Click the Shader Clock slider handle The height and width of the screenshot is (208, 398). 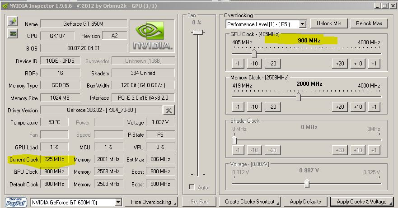click(x=234, y=140)
